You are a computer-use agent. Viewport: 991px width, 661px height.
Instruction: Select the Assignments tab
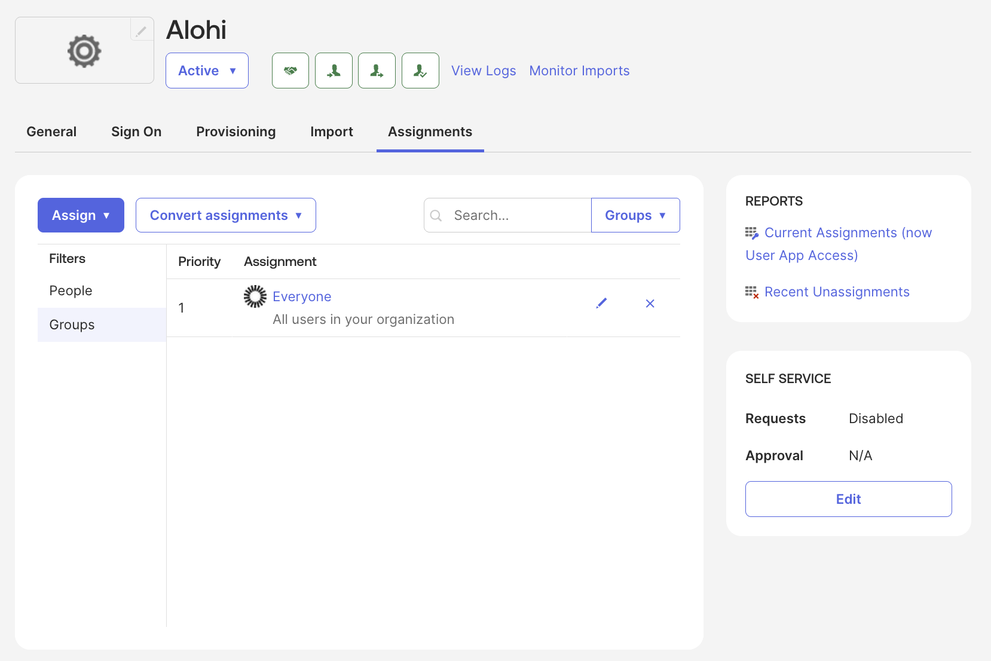tap(430, 131)
